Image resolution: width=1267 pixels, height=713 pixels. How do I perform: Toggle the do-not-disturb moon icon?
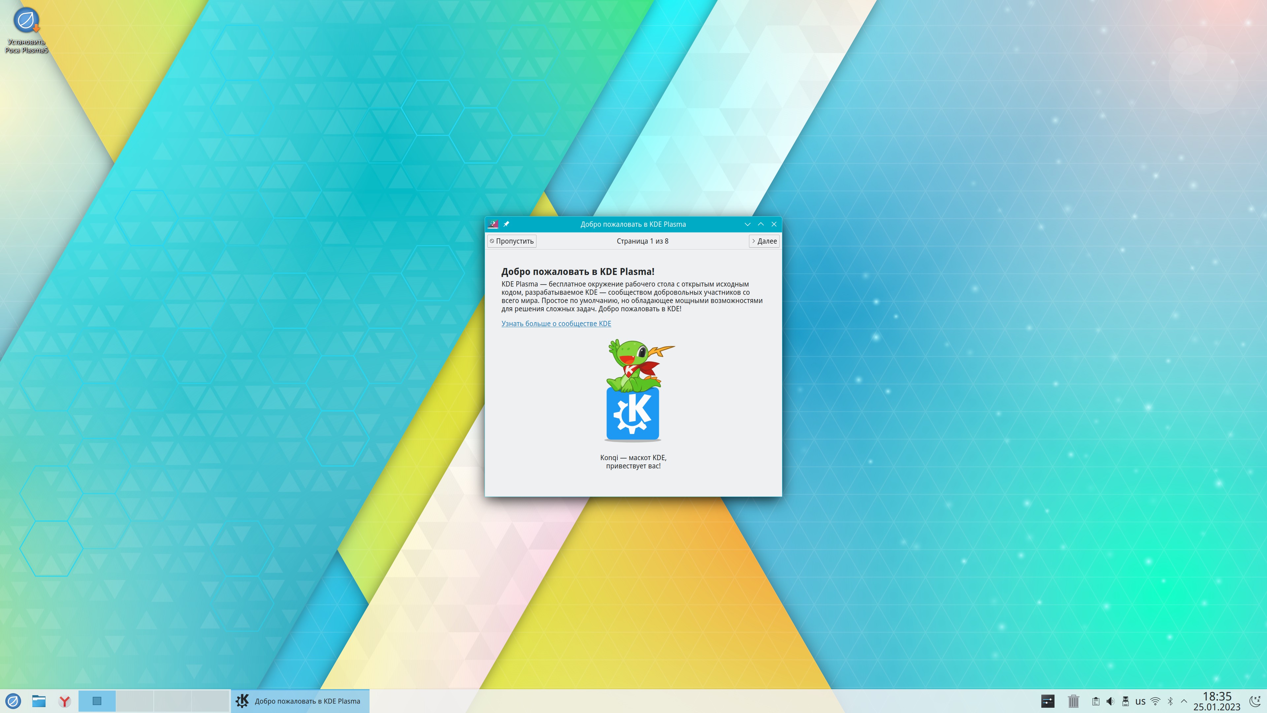tap(1255, 701)
